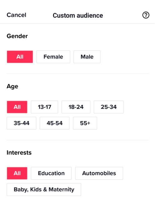Screen dimensions: 156x198
Task: Pick the 55+ age range
Action: [x=85, y=123]
